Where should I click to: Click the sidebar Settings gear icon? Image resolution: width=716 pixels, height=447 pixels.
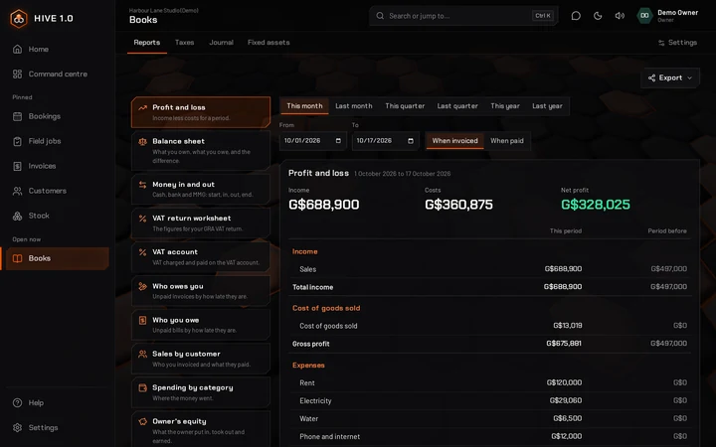[17, 427]
